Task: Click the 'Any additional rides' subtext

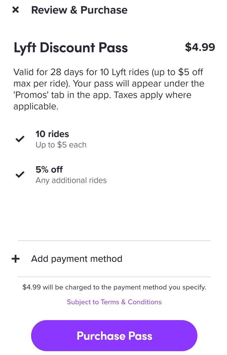Action: [x=71, y=180]
